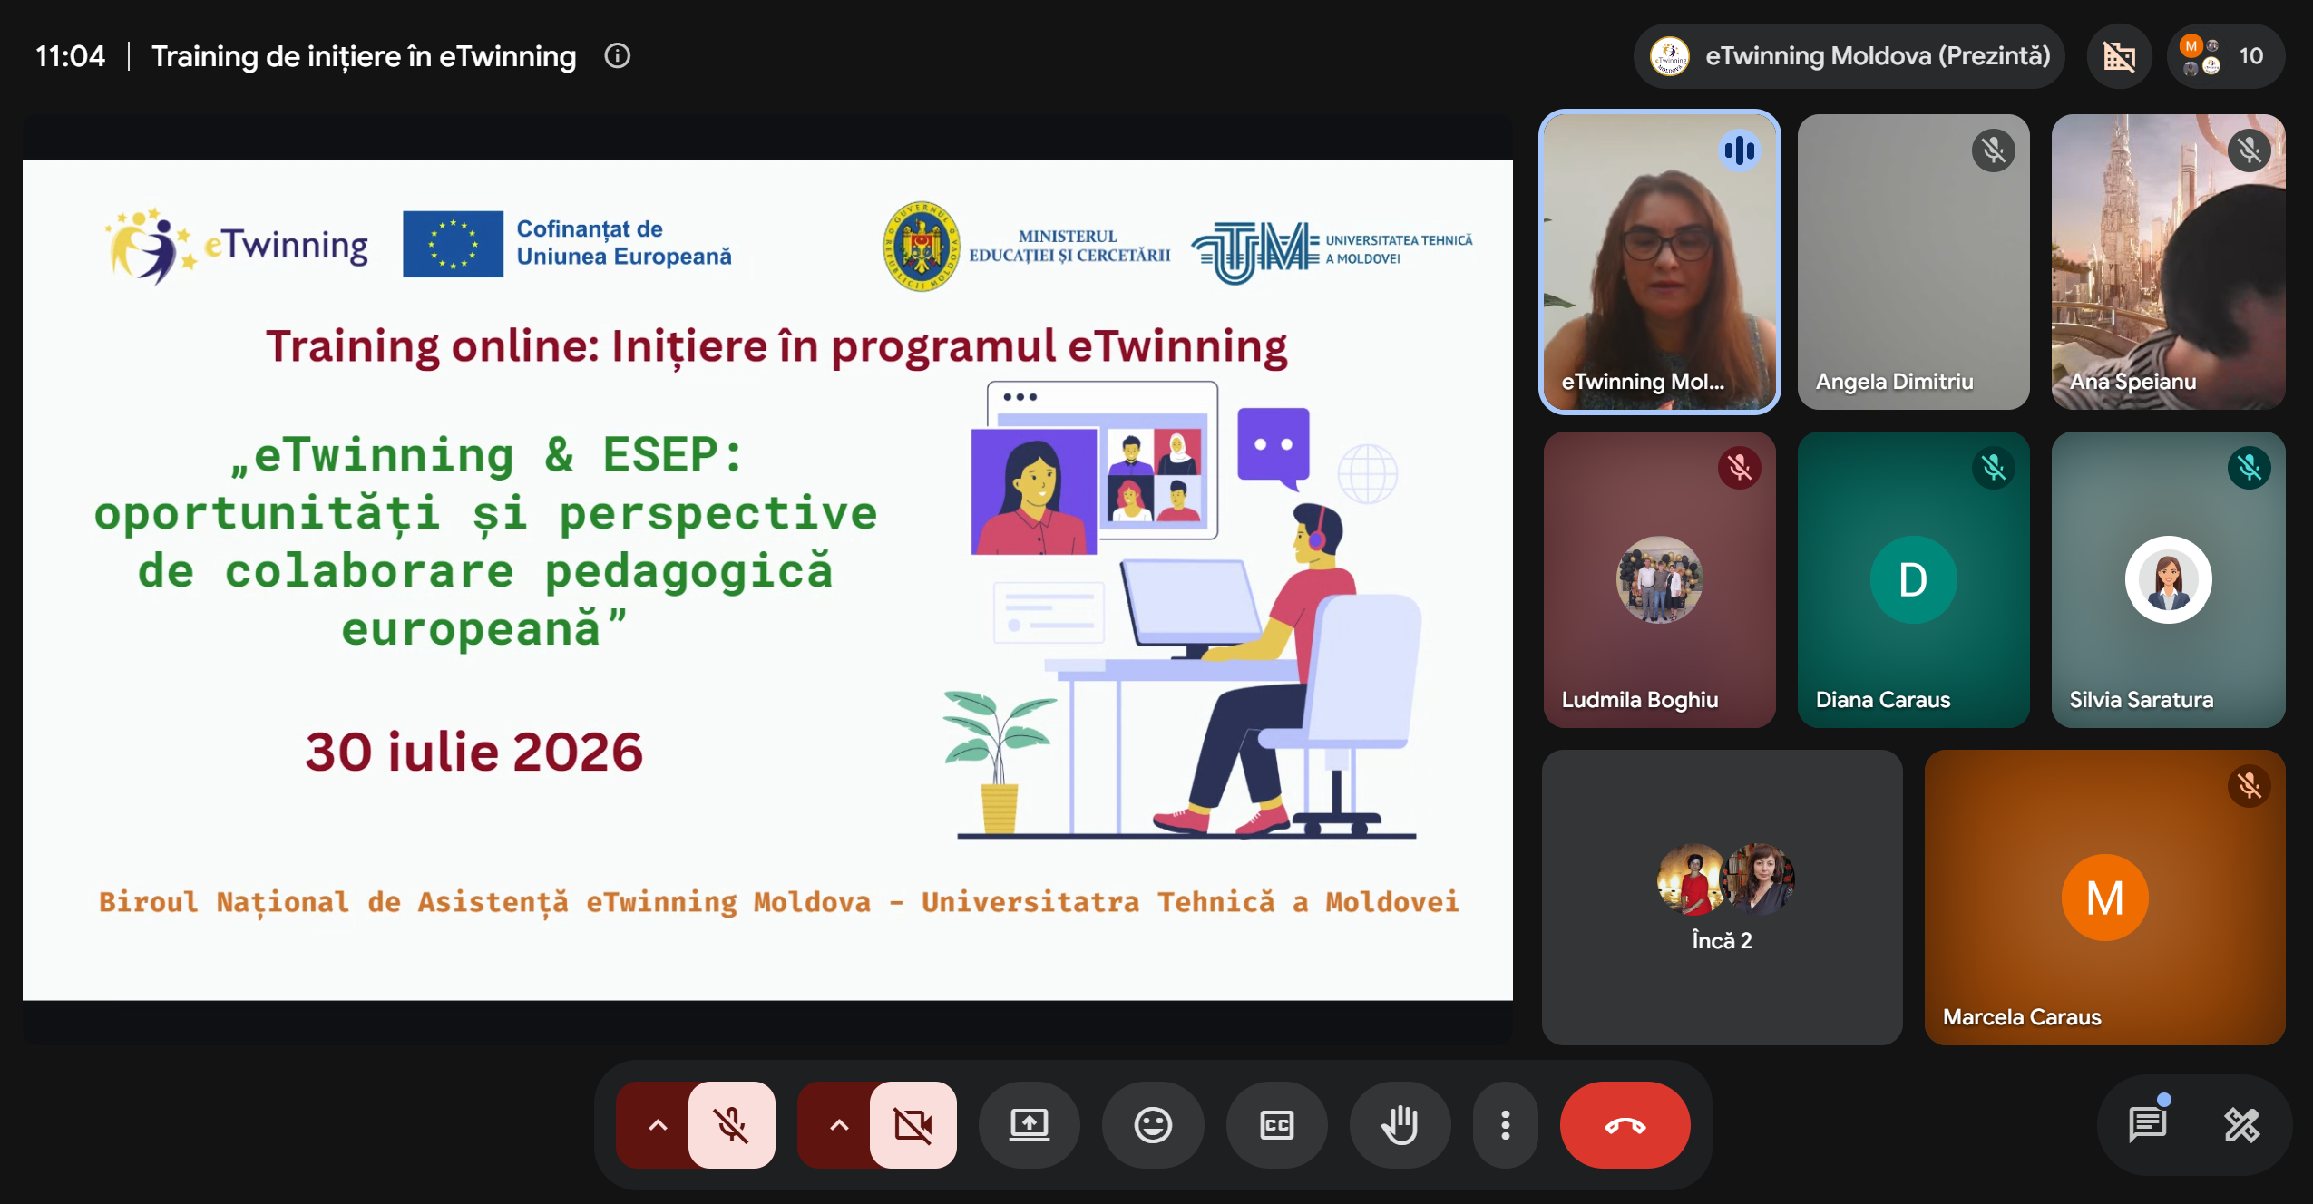Click meeting title Training de inițiere în eTwinning

(x=364, y=56)
